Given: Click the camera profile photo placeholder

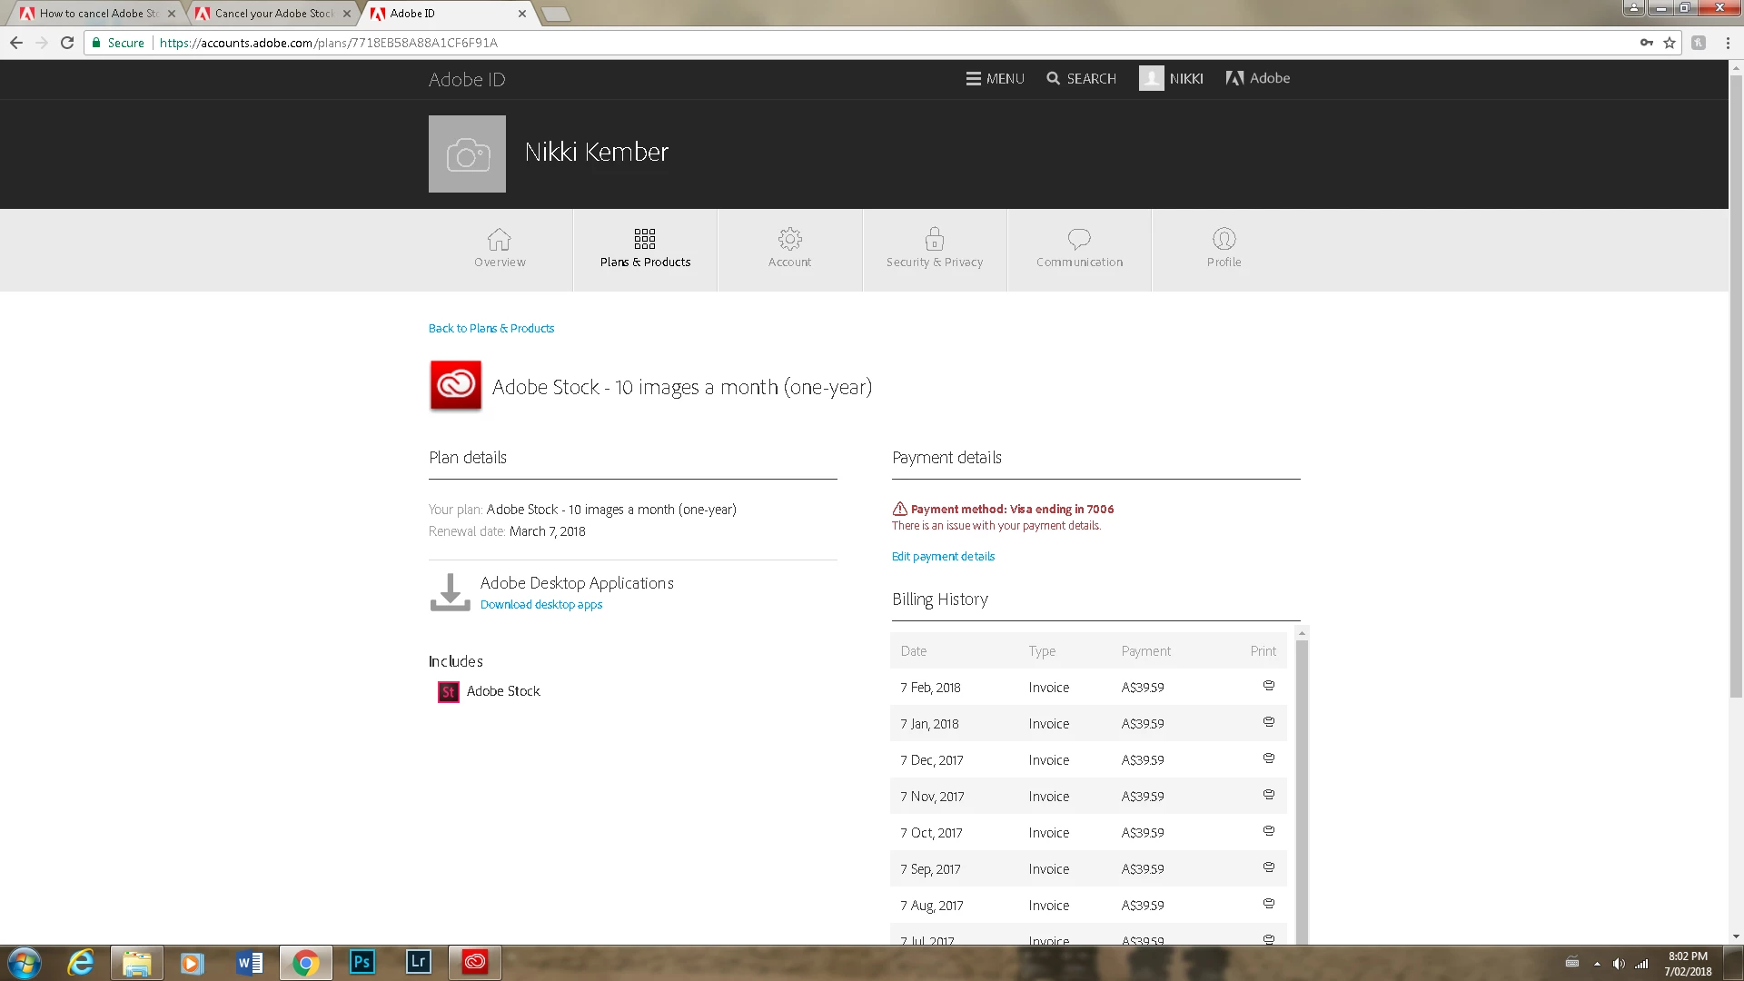Looking at the screenshot, I should pos(467,154).
